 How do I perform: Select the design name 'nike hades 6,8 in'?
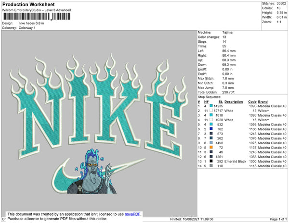tap(31, 23)
